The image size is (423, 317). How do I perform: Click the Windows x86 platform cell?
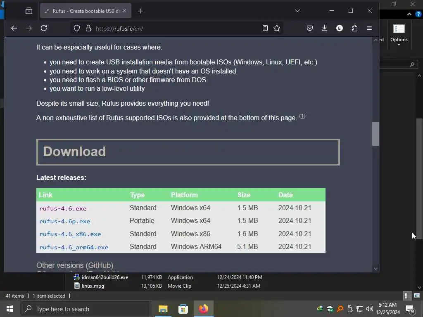point(190,234)
